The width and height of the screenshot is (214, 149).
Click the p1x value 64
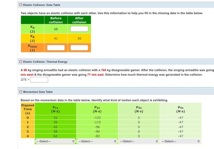tap(55, 136)
